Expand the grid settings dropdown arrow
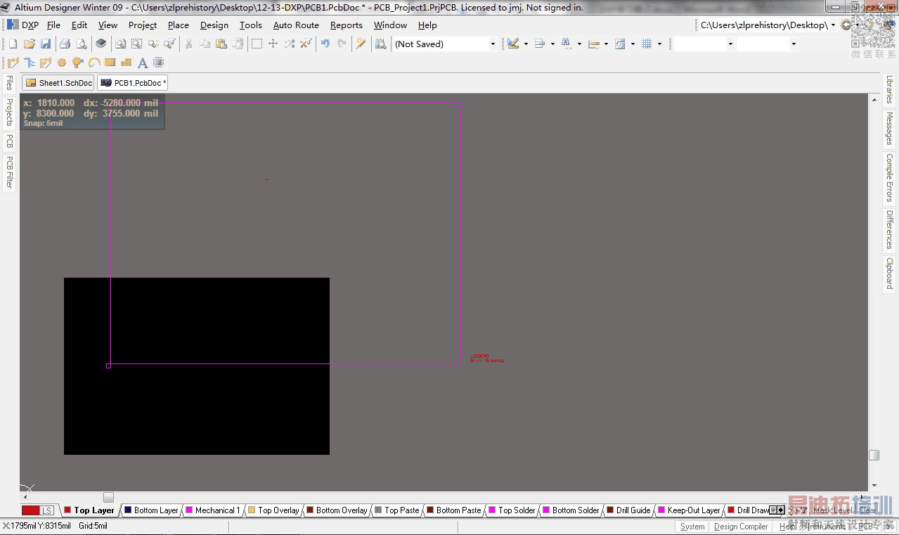Screen dimensions: 899x535 659,44
